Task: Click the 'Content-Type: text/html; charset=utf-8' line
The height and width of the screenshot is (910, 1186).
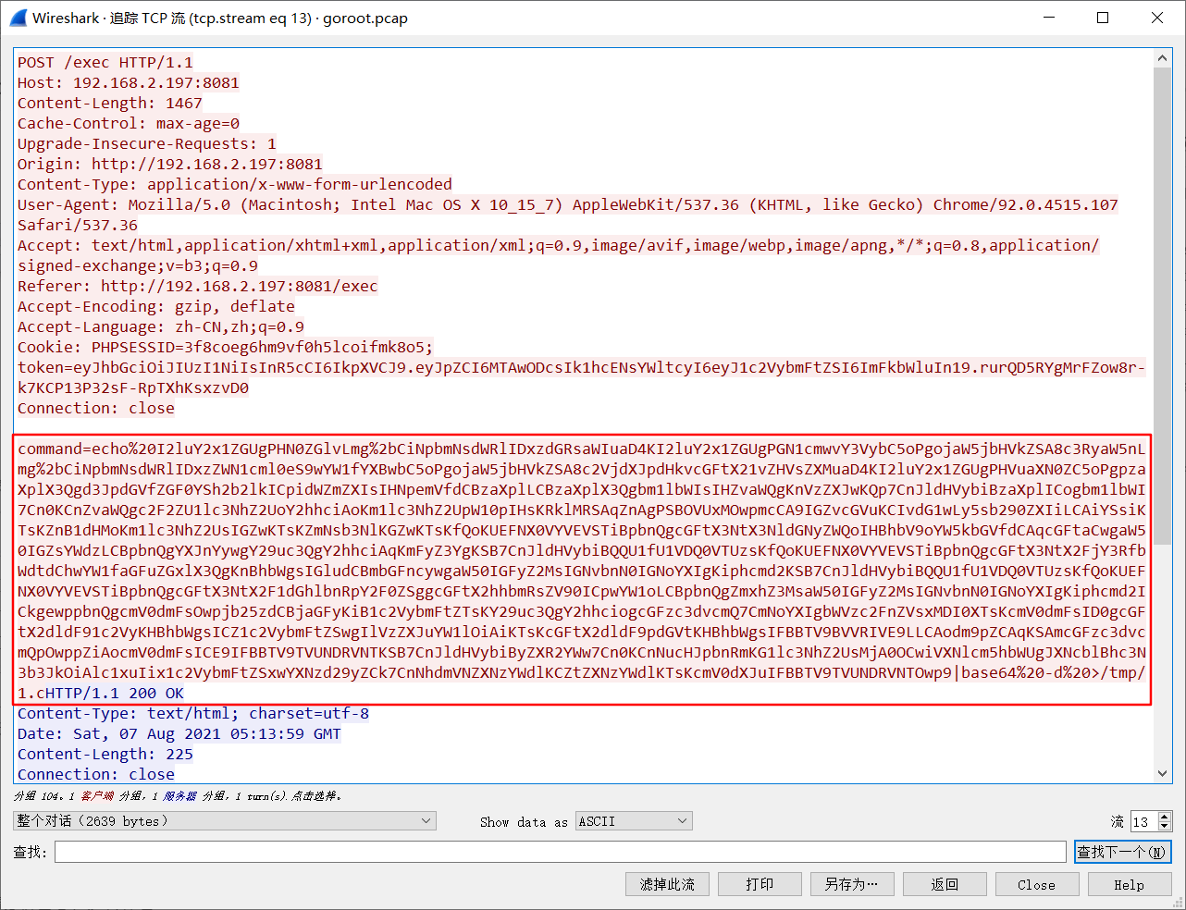Action: pyautogui.click(x=193, y=713)
